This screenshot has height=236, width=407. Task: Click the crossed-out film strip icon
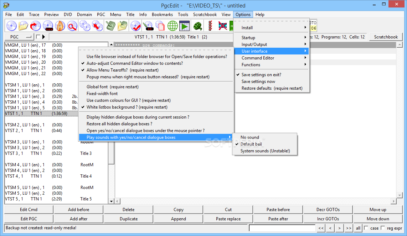click(223, 26)
